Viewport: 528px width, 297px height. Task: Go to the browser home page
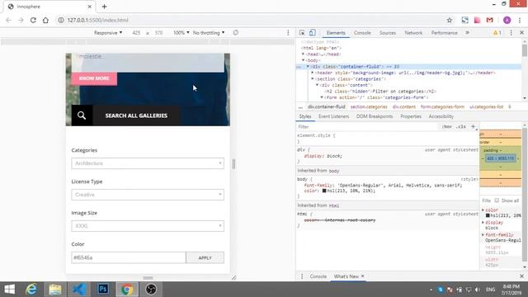coord(45,20)
